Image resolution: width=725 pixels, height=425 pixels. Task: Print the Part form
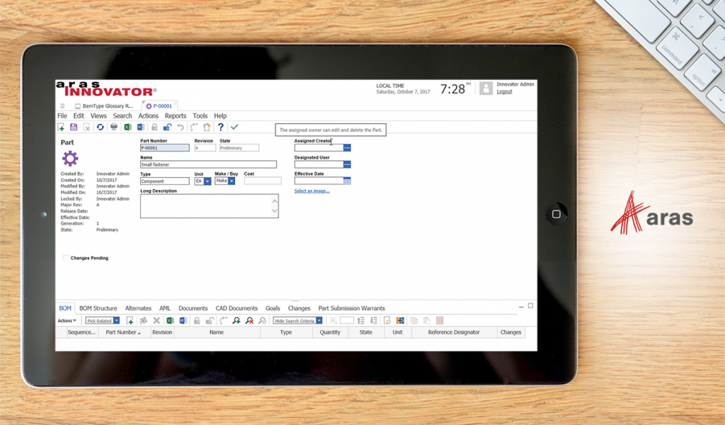pos(113,127)
